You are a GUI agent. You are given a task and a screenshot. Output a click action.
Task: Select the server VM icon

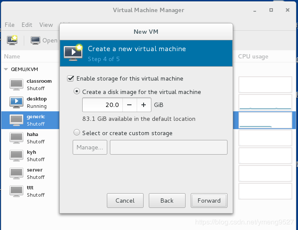point(16,173)
